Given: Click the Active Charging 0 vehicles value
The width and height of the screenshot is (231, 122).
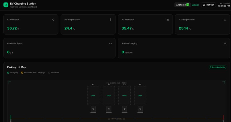Looking at the screenshot, I should 127,52.
